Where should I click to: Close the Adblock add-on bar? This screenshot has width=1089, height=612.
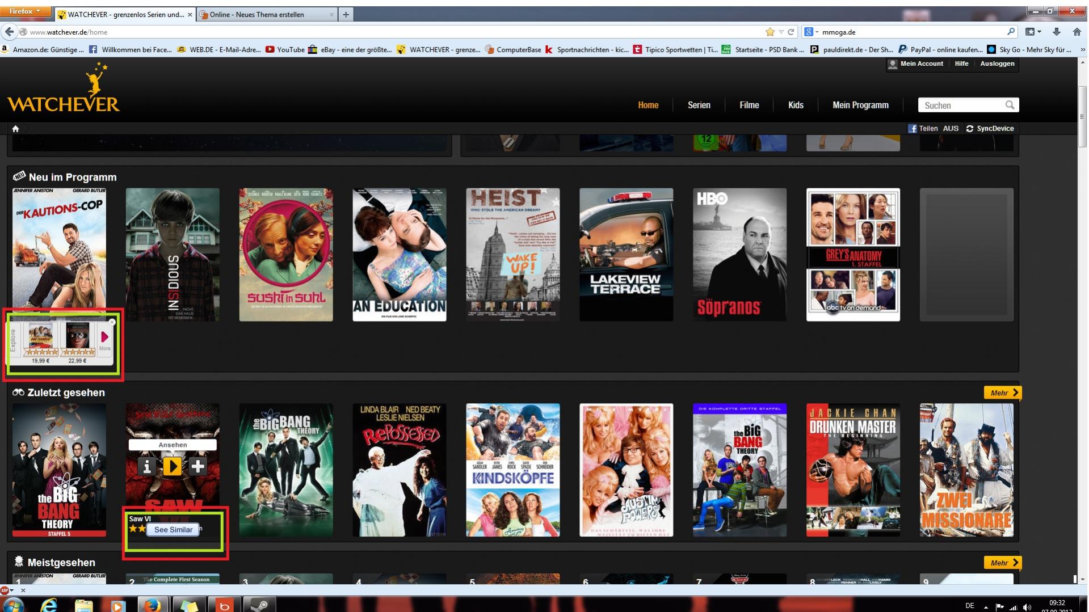[x=23, y=590]
